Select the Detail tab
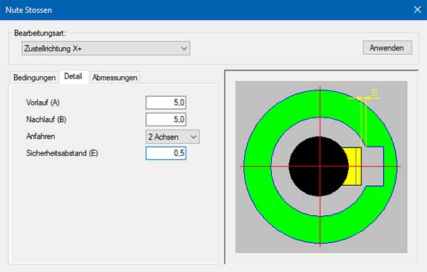This screenshot has height=272, width=427. 73,77
